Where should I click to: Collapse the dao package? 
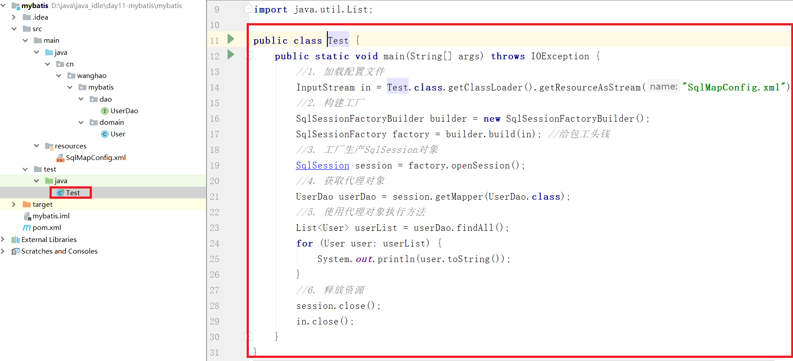point(81,99)
